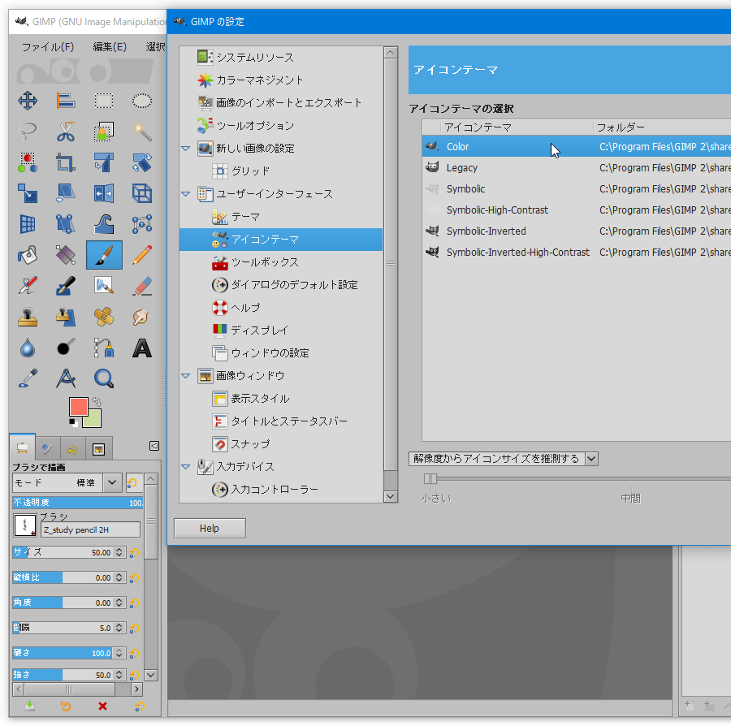Click the brush preview thumbnail
Viewport: 731px width, 726px height.
click(24, 525)
